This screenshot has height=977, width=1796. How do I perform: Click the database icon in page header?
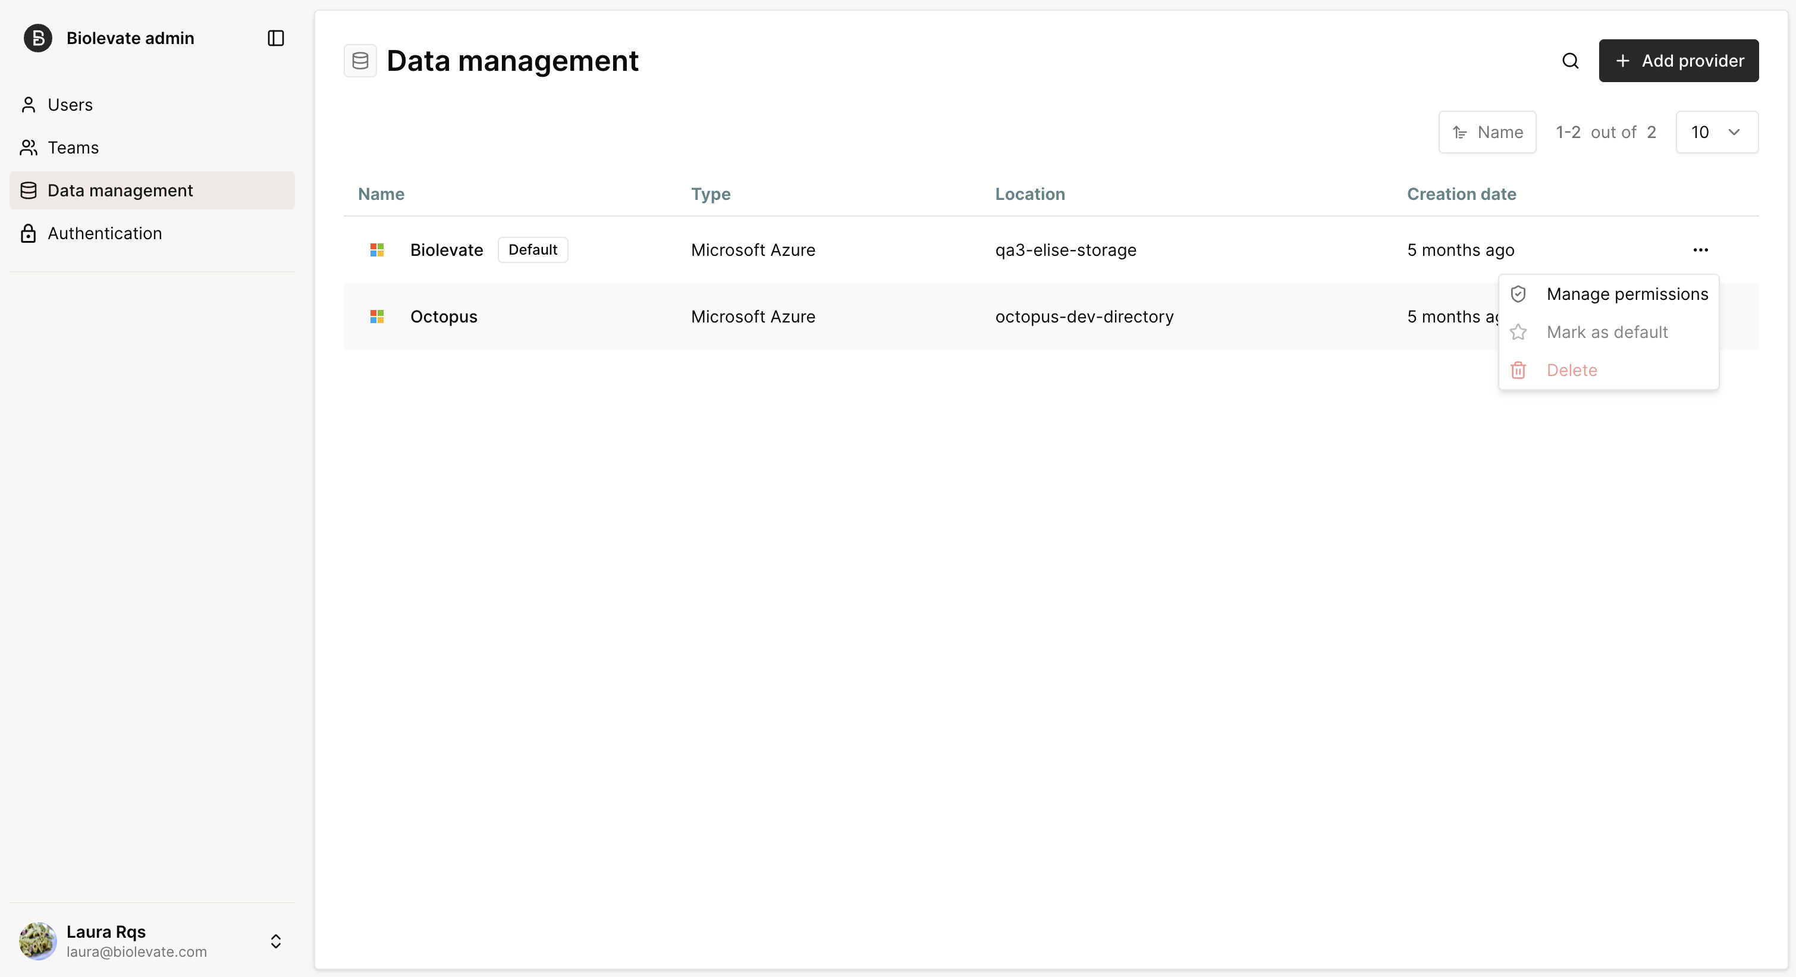tap(360, 61)
